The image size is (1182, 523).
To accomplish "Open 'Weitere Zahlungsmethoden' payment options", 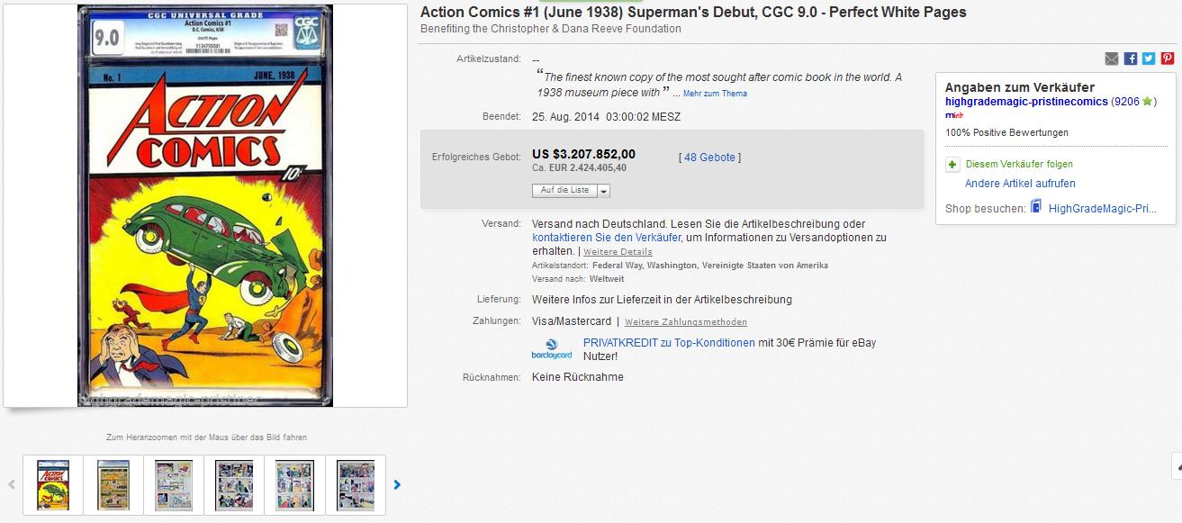I will coord(685,322).
